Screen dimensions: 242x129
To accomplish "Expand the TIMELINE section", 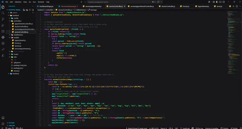I will (11, 125).
